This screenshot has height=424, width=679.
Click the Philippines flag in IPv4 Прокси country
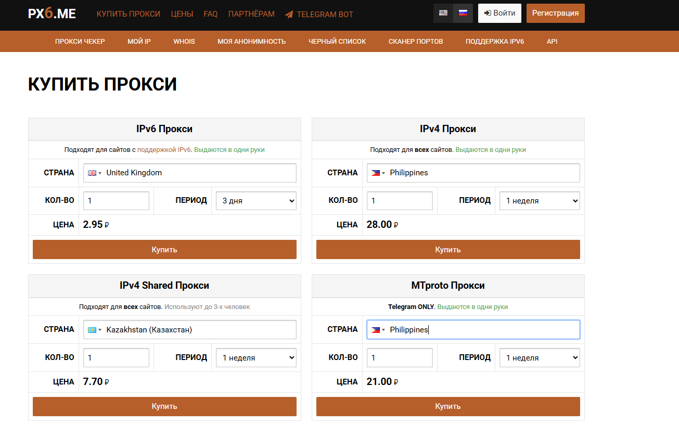[x=376, y=173]
